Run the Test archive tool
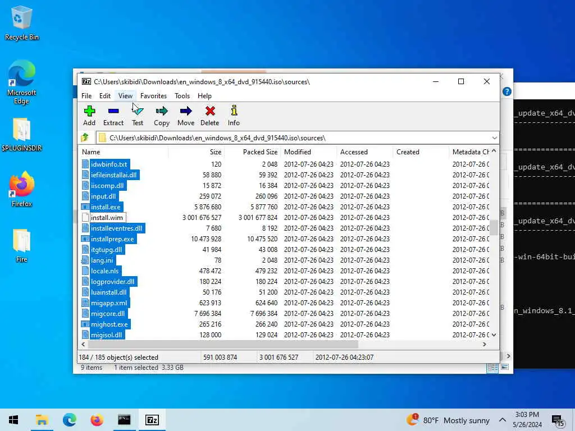Screen dimensions: 575x431 (x=138, y=116)
